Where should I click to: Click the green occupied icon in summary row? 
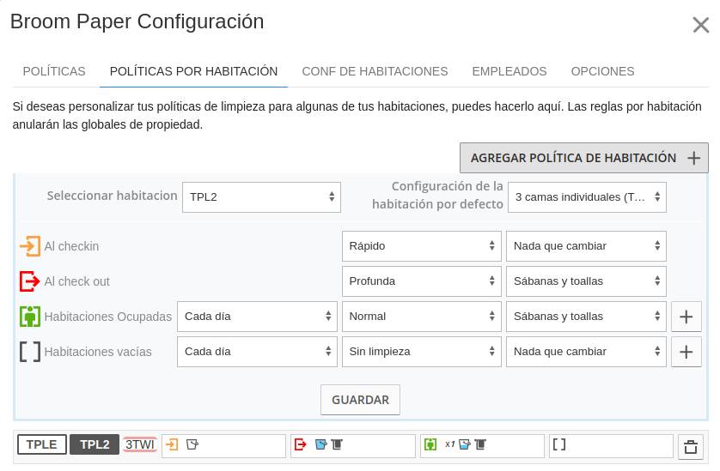[430, 444]
